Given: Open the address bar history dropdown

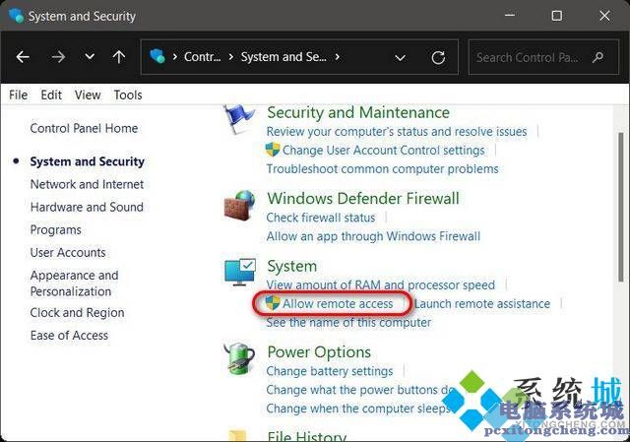Looking at the screenshot, I should (400, 58).
